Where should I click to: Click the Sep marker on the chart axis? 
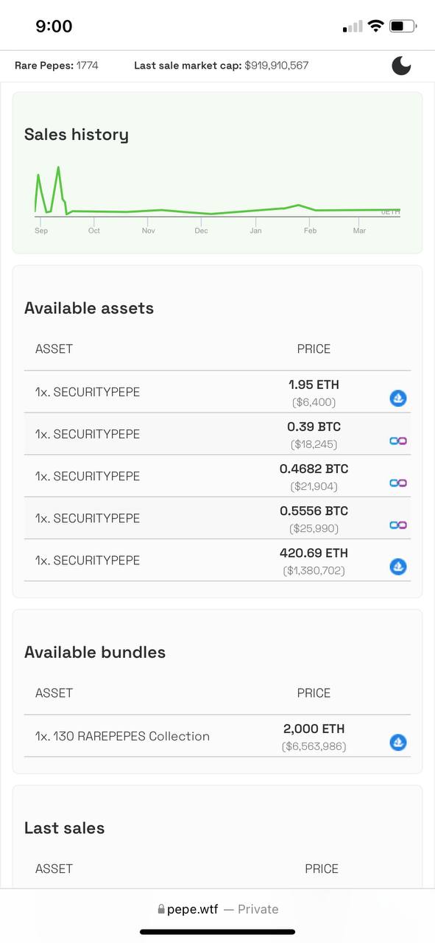(41, 231)
